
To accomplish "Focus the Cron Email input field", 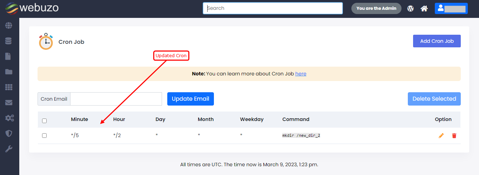I will (116, 99).
